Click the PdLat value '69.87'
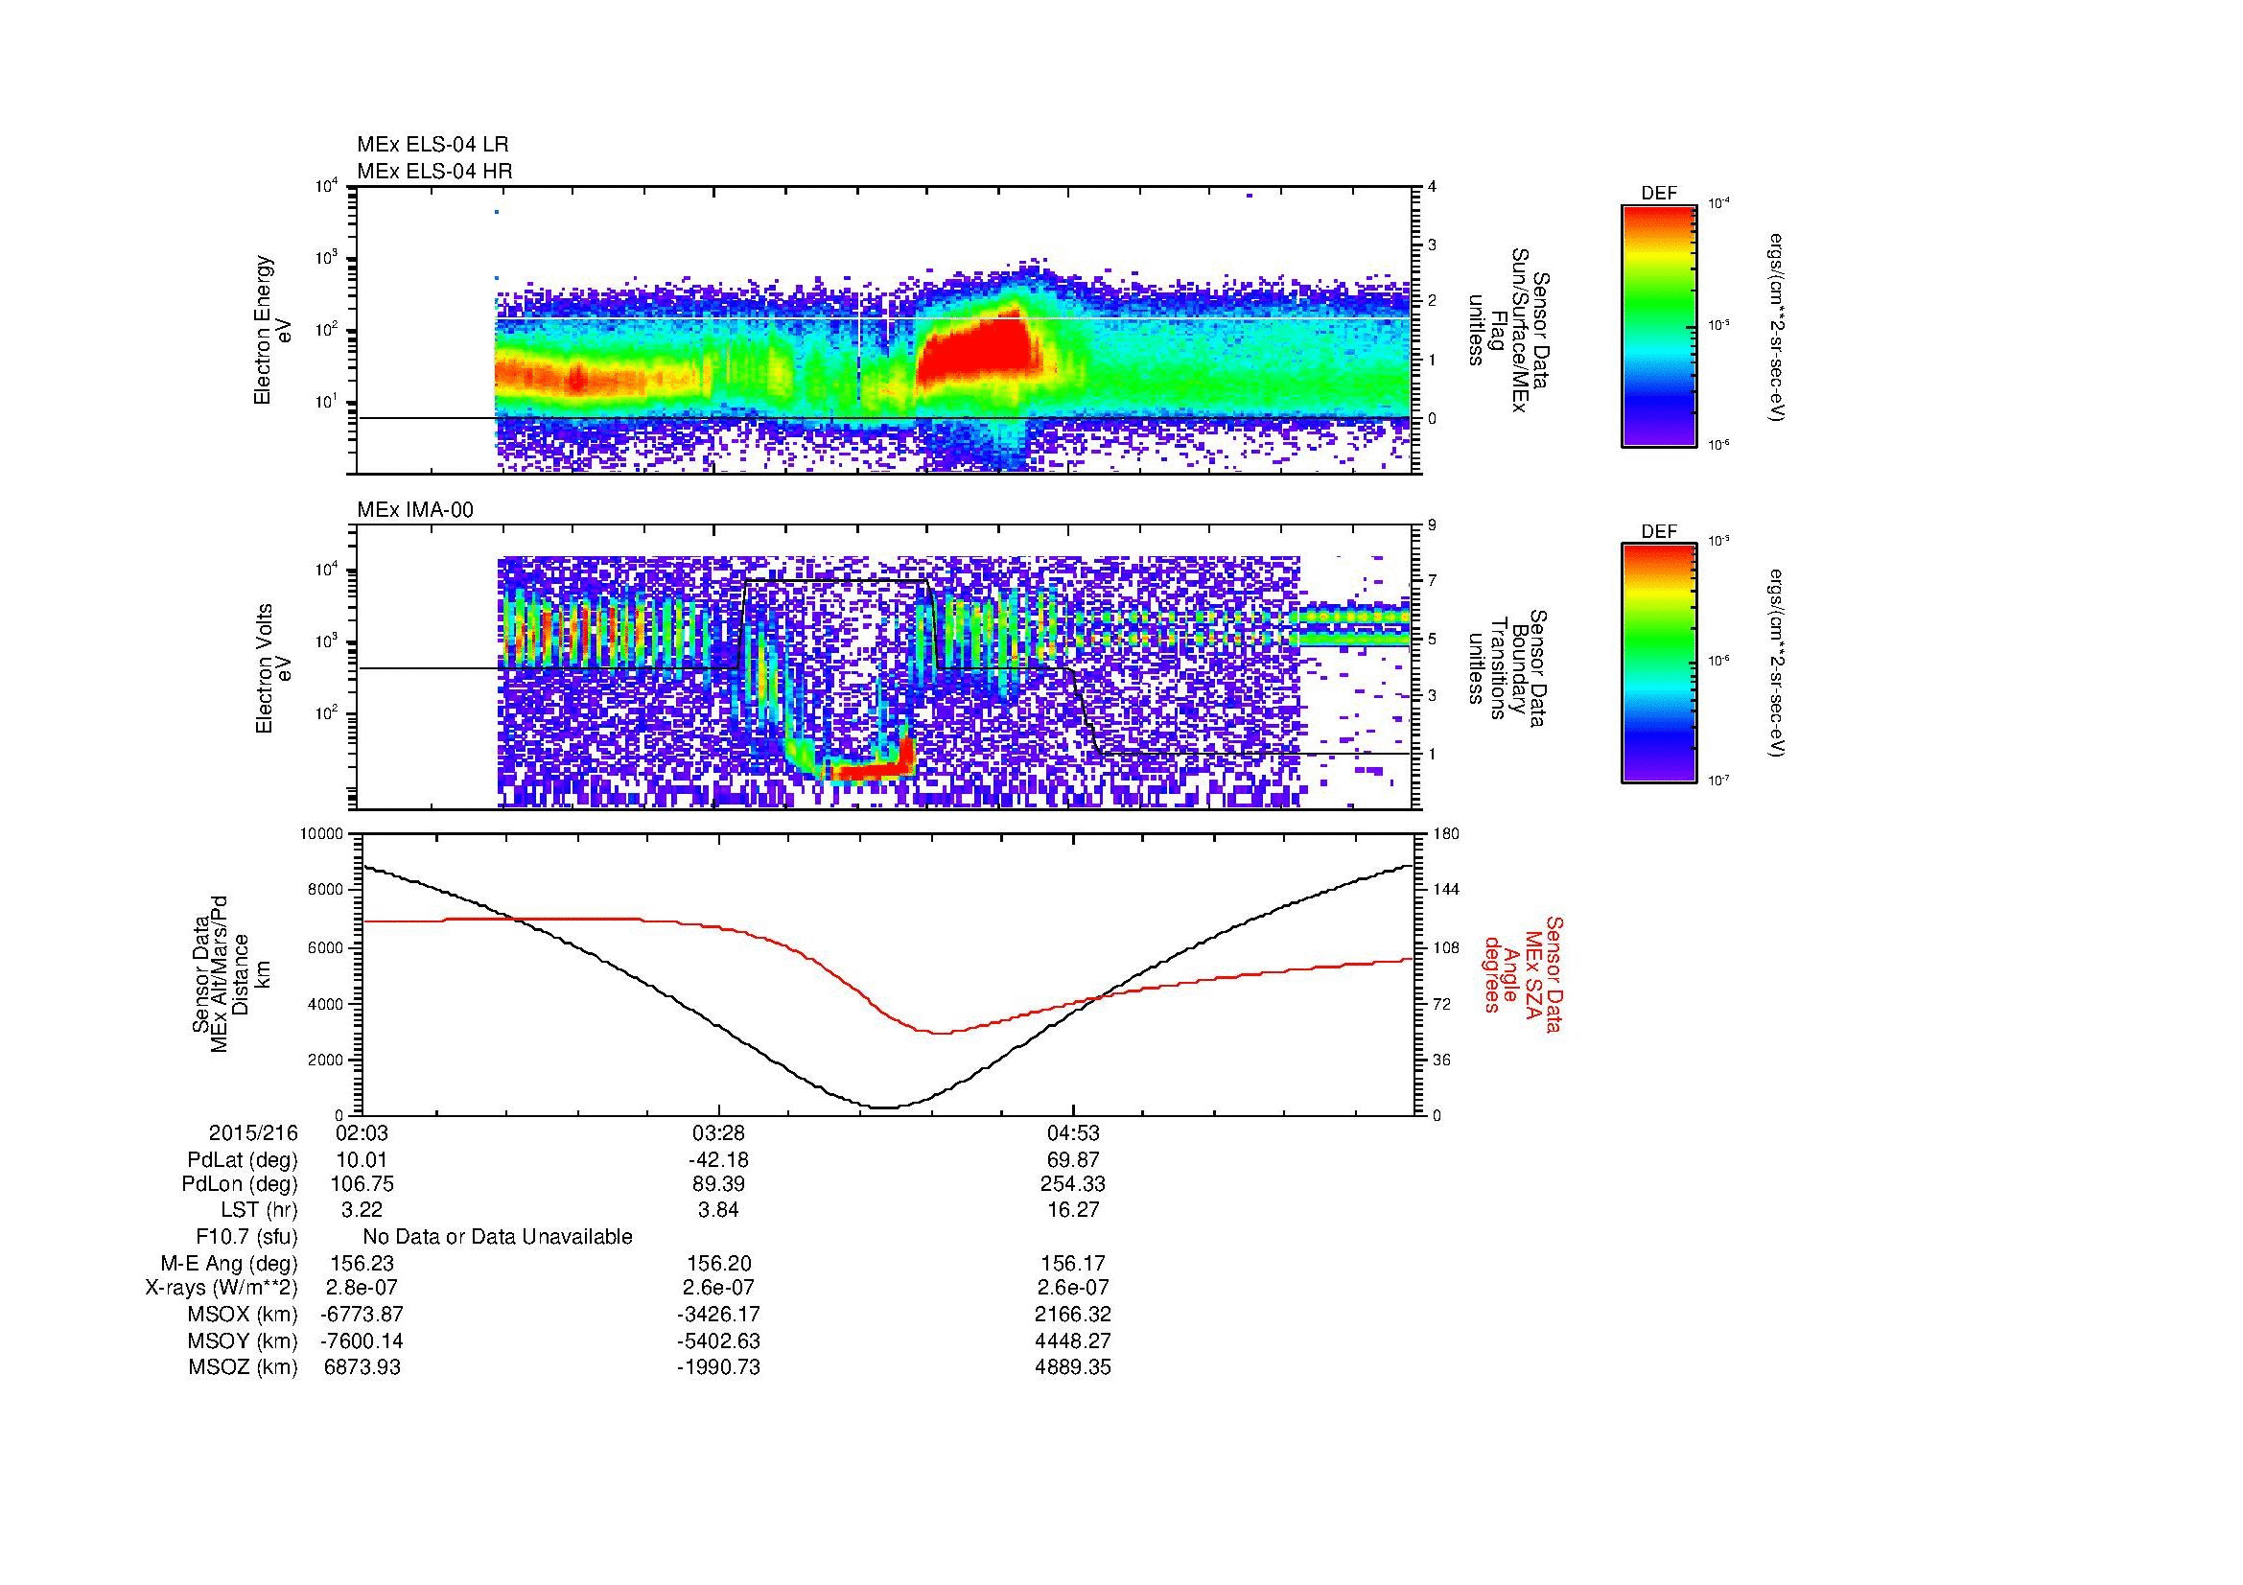This screenshot has height=1585, width=2243. 1074,1160
